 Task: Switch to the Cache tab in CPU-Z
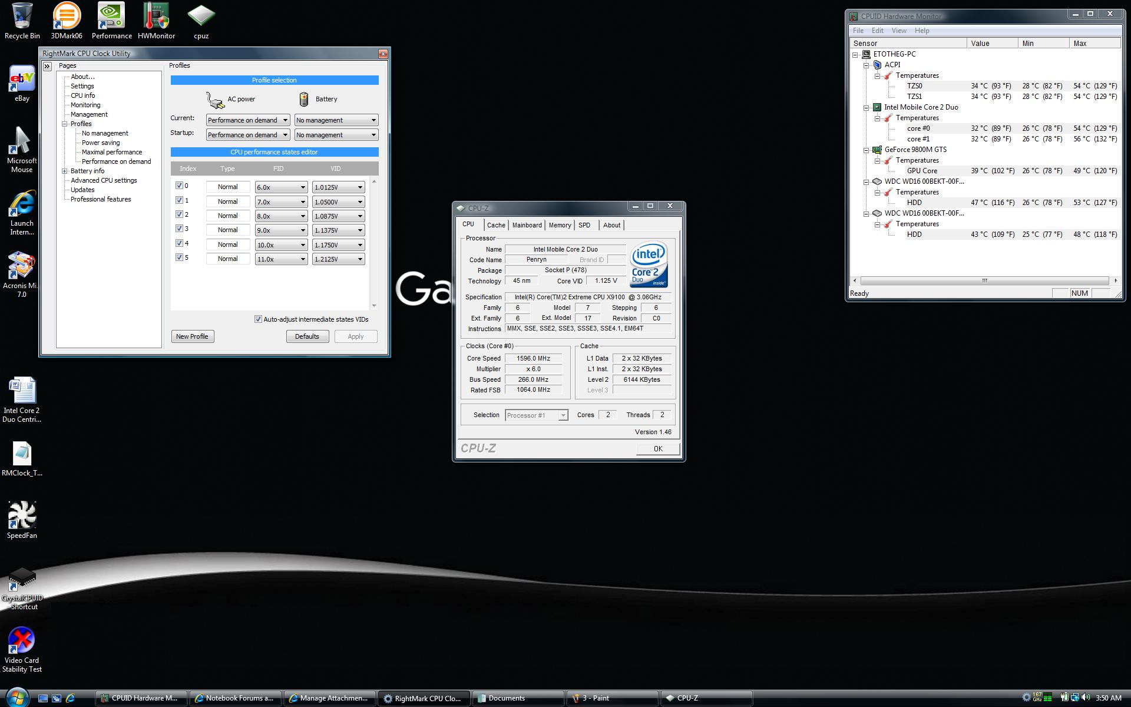[x=496, y=225]
